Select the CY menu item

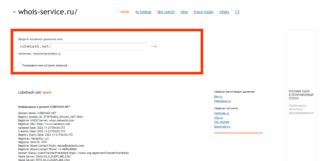pos(237,12)
